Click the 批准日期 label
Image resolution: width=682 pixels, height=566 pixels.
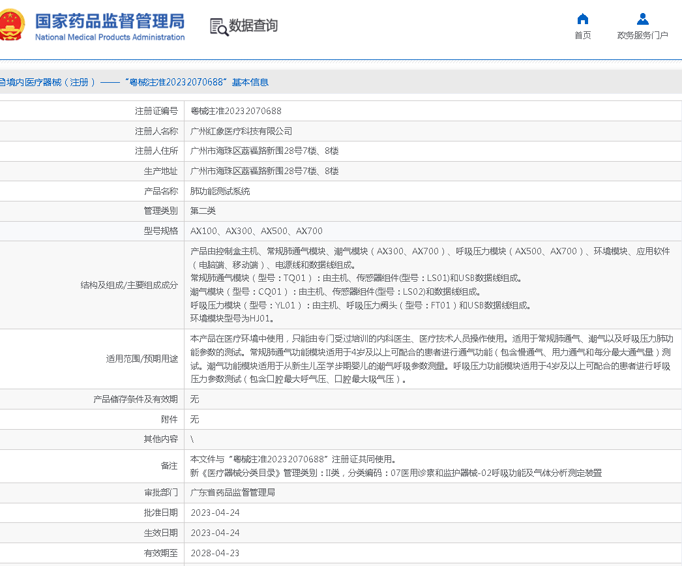160,513
